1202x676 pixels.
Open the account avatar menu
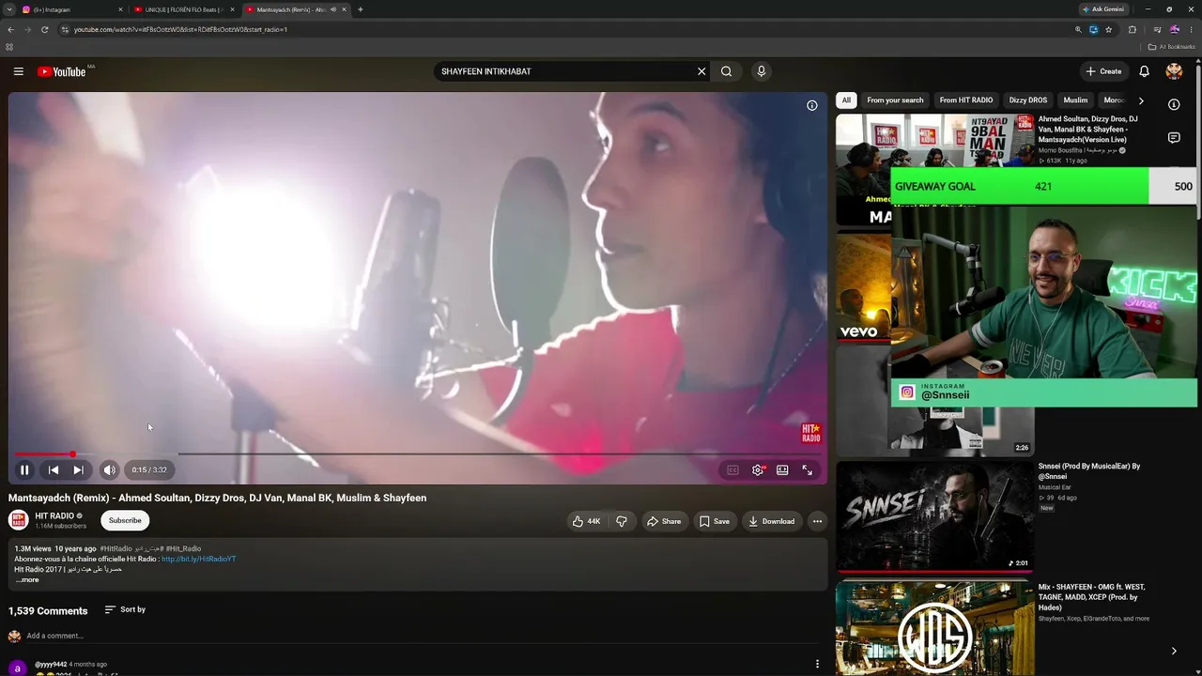tap(1174, 71)
